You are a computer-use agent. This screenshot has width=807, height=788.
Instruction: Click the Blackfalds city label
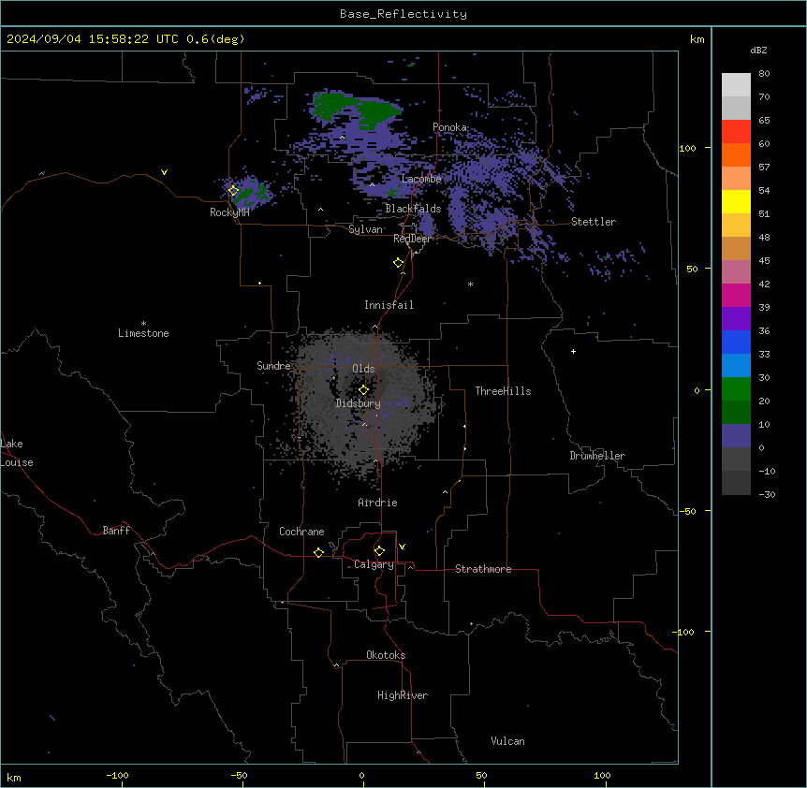coord(413,209)
